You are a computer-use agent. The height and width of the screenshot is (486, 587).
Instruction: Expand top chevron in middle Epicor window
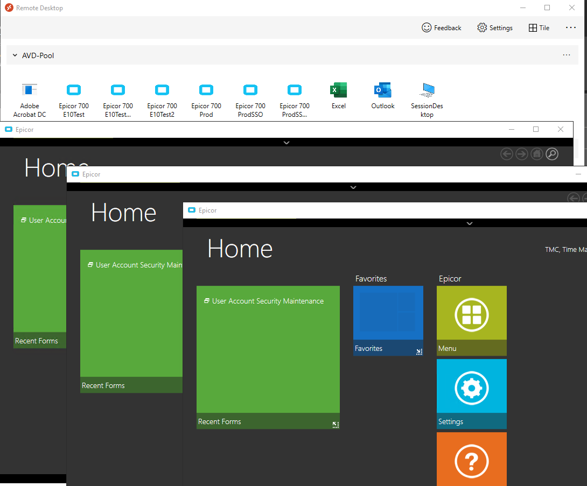[353, 187]
